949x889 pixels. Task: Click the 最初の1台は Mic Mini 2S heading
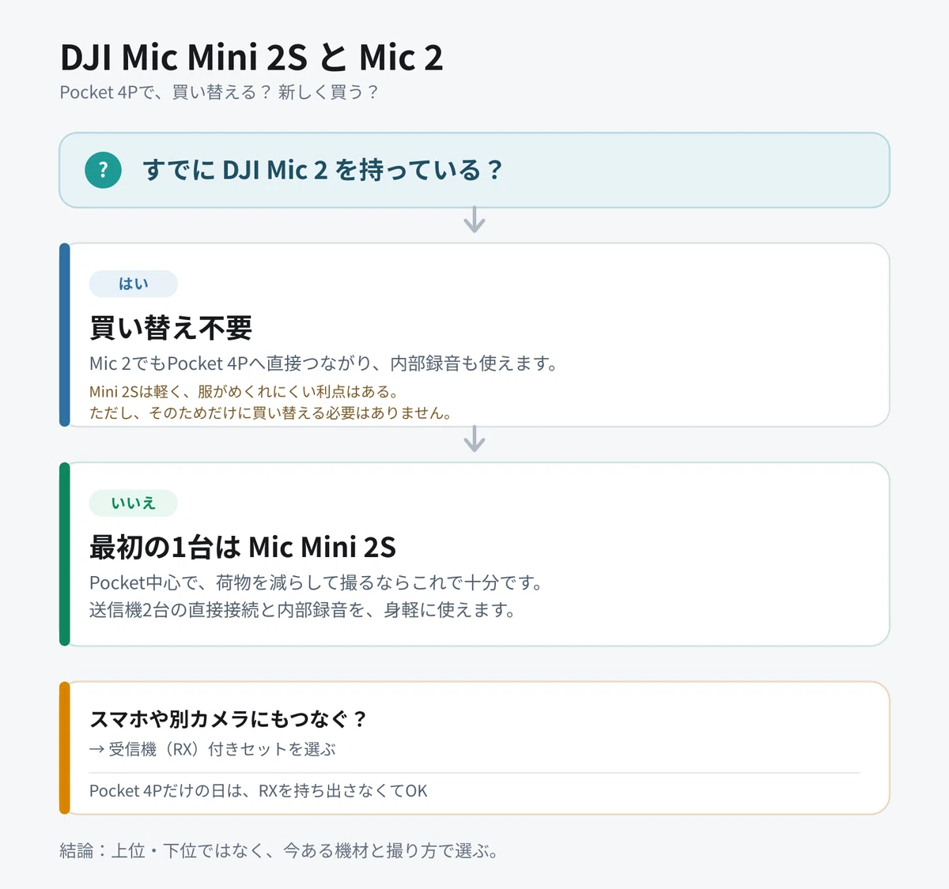tap(243, 547)
